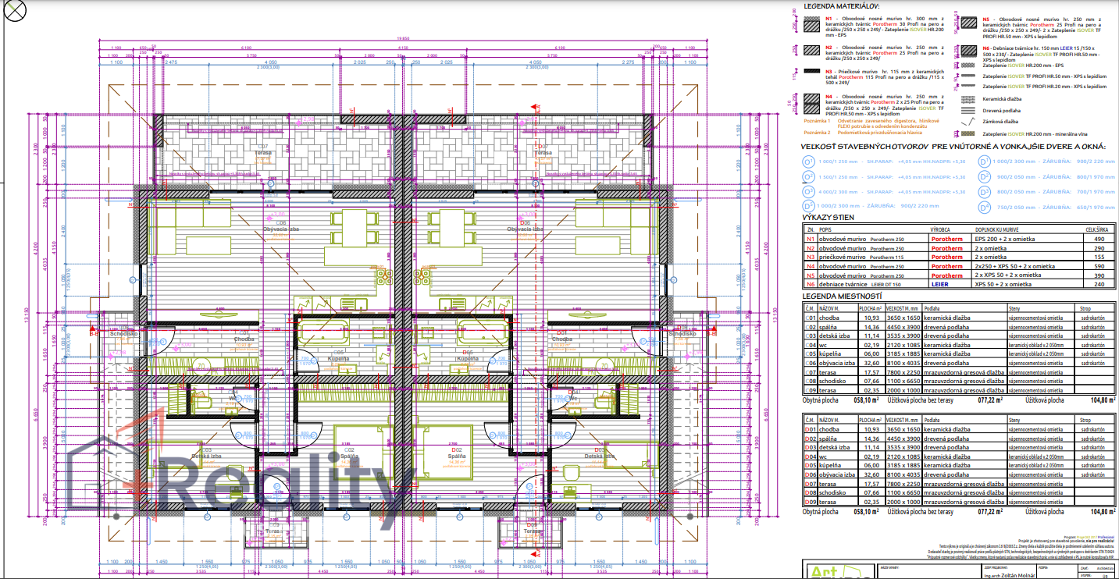The image size is (1119, 579).
Task: Click 'debniace tvárnice' in row N6
Action: tap(843, 284)
